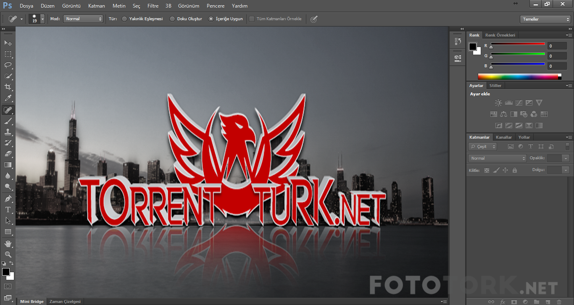Select the Lasso tool
This screenshot has height=305, width=574.
(x=8, y=65)
